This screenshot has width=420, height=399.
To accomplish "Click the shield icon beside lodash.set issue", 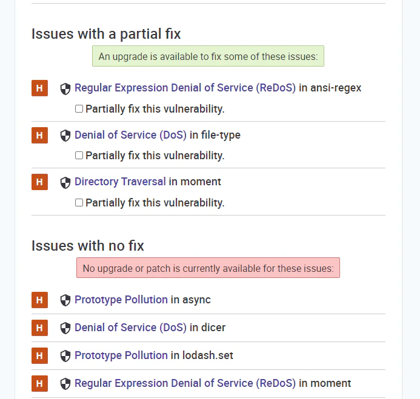I will tap(65, 356).
